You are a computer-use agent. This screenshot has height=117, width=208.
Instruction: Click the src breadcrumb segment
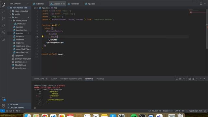(x=35, y=8)
